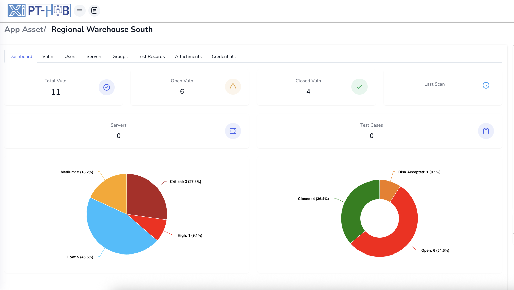Click the Total Vuln checkmark icon
Viewport: 514px width, 290px height.
[x=107, y=87]
